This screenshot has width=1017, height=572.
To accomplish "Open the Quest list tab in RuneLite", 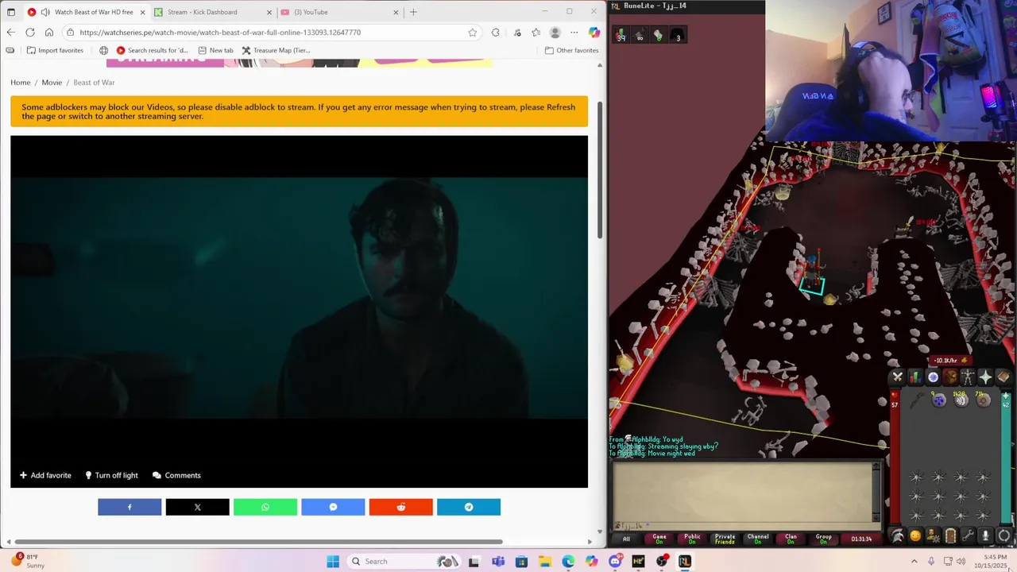I will [x=933, y=377].
